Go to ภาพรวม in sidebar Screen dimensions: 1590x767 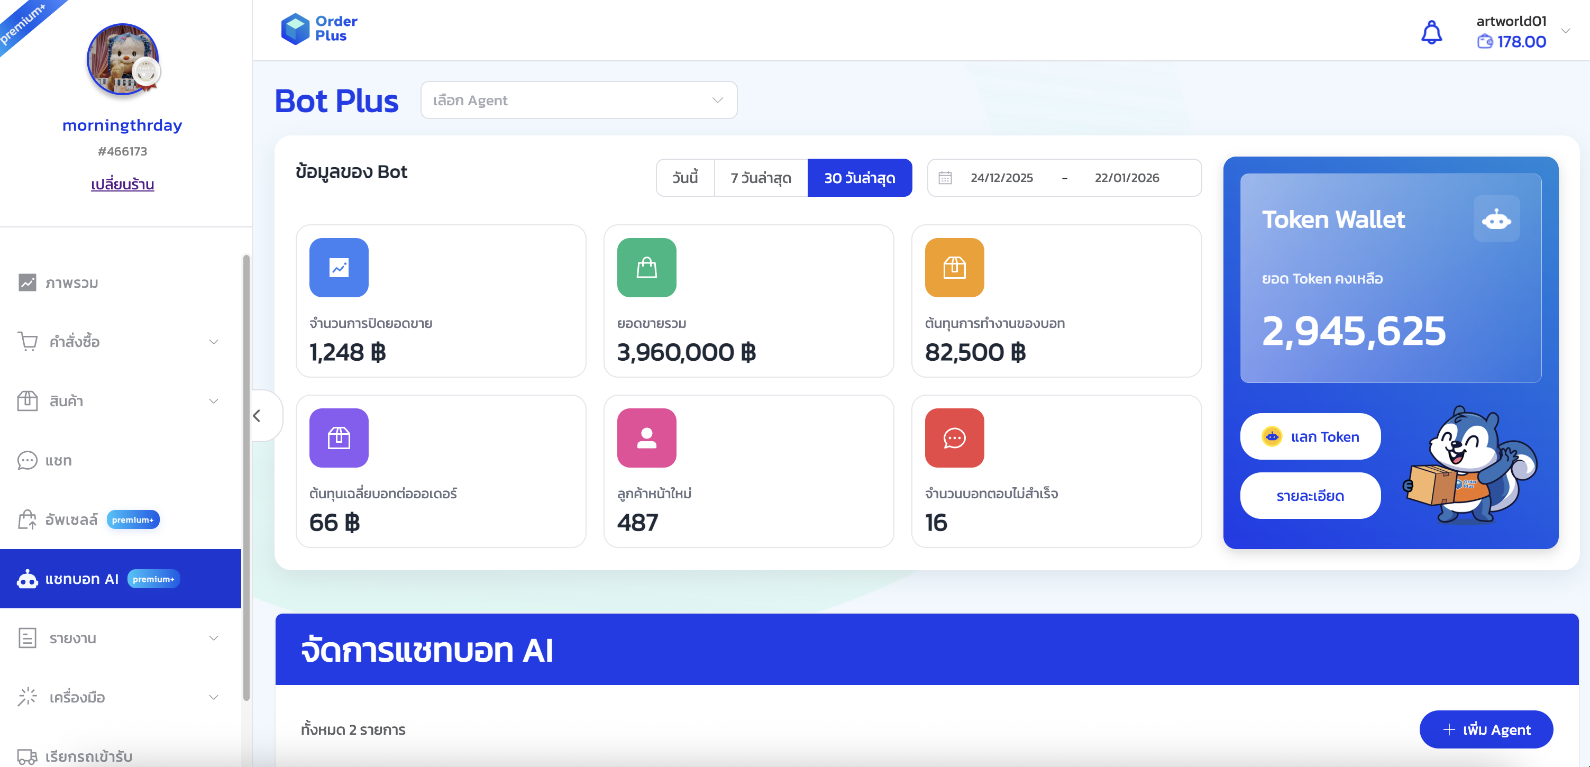tap(71, 282)
